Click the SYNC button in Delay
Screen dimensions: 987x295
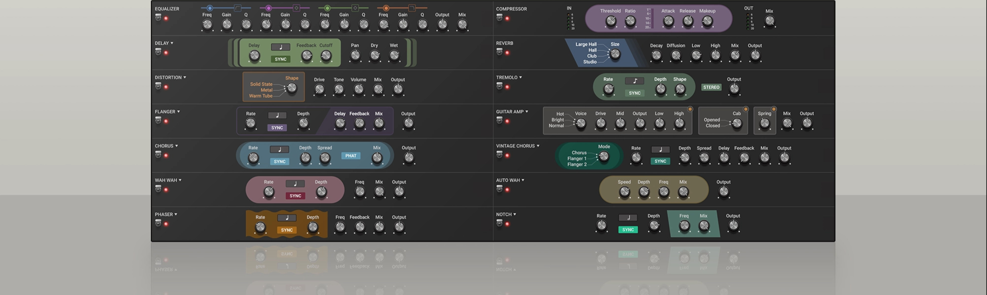280,59
